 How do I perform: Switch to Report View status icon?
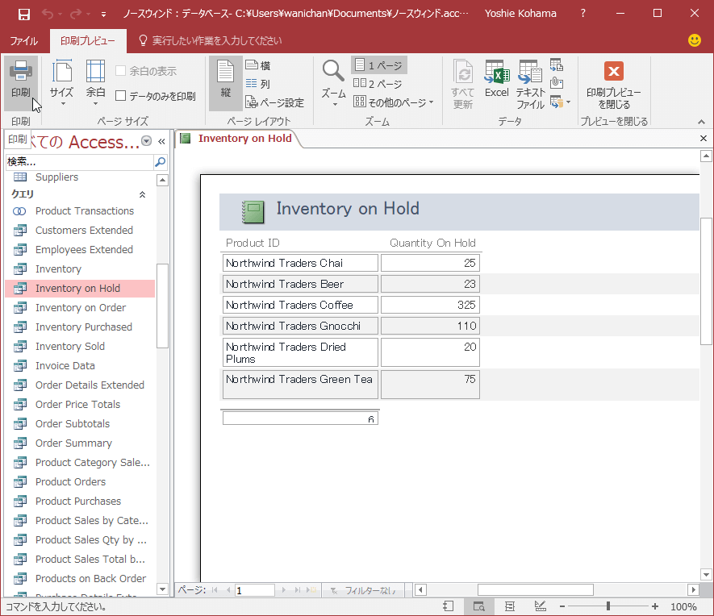click(x=449, y=606)
